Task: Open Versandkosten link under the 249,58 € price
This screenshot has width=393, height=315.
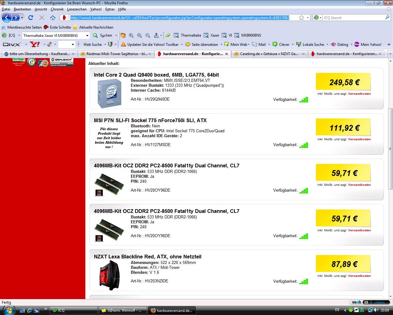Action: click(359, 94)
